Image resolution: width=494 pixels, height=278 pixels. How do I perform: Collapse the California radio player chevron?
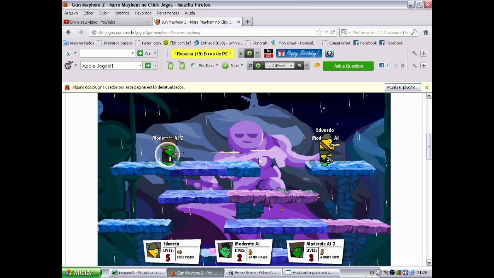(x=307, y=66)
